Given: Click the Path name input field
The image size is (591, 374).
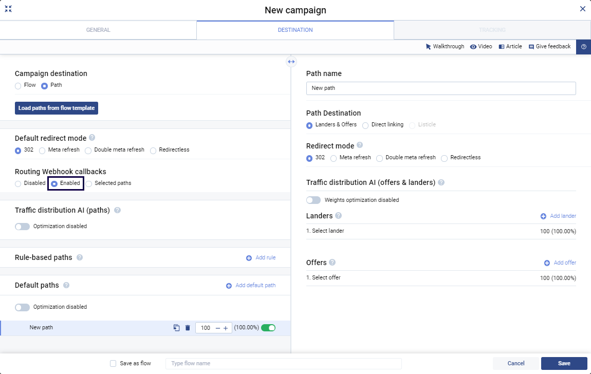Looking at the screenshot, I should tap(440, 88).
